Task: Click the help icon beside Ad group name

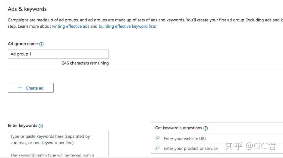Action: click(x=42, y=44)
